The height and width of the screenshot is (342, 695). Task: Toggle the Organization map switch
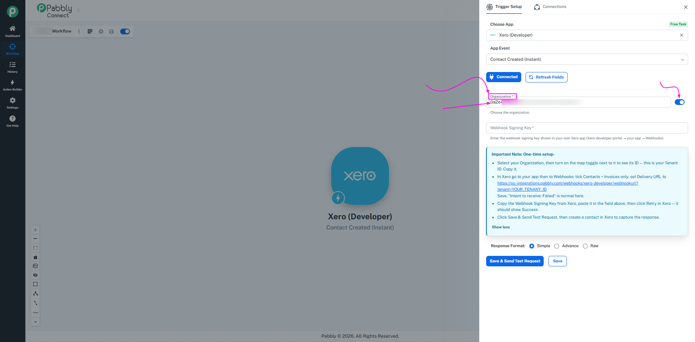680,102
